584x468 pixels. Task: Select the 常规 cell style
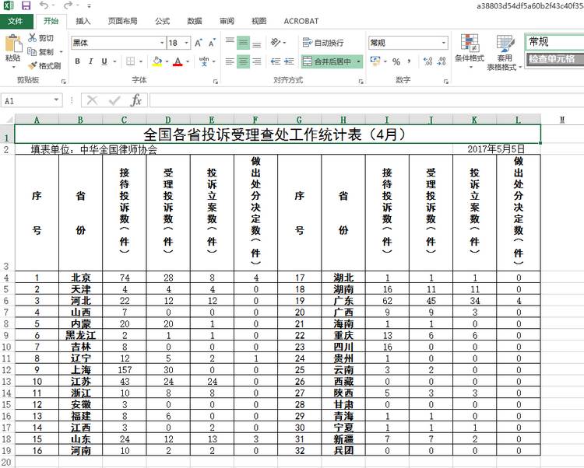point(554,42)
